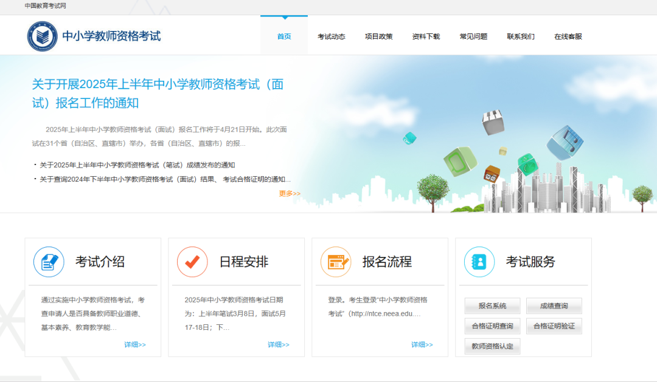Open 在线客服 for live support
This screenshot has height=382, width=657.
[x=568, y=36]
